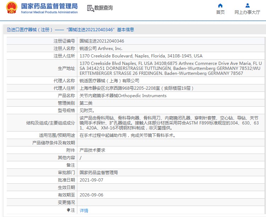
Task: Click the 注册人名称 row label
Action: (64, 48)
